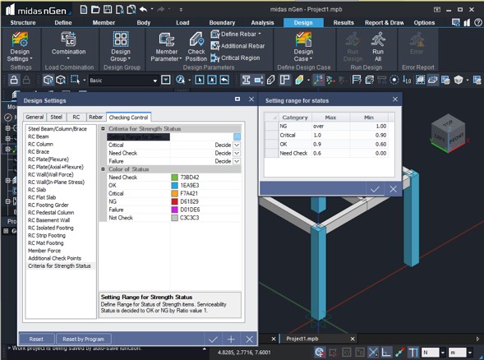Click the plus apply button in Design Settings
The height and width of the screenshot is (360, 484).
(231, 339)
